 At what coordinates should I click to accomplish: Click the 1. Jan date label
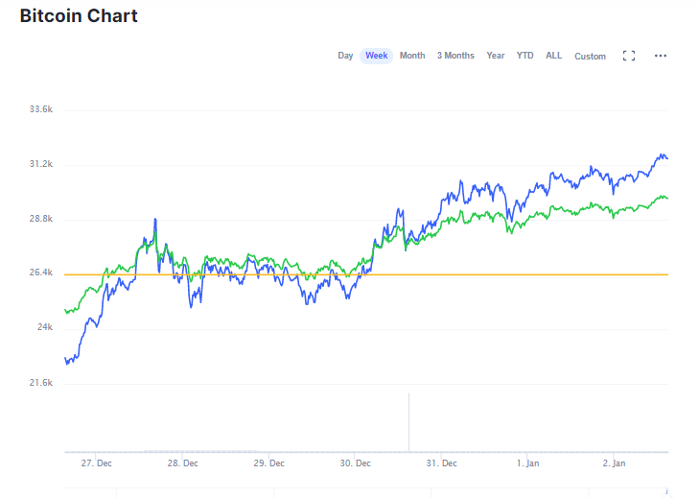[x=527, y=463]
